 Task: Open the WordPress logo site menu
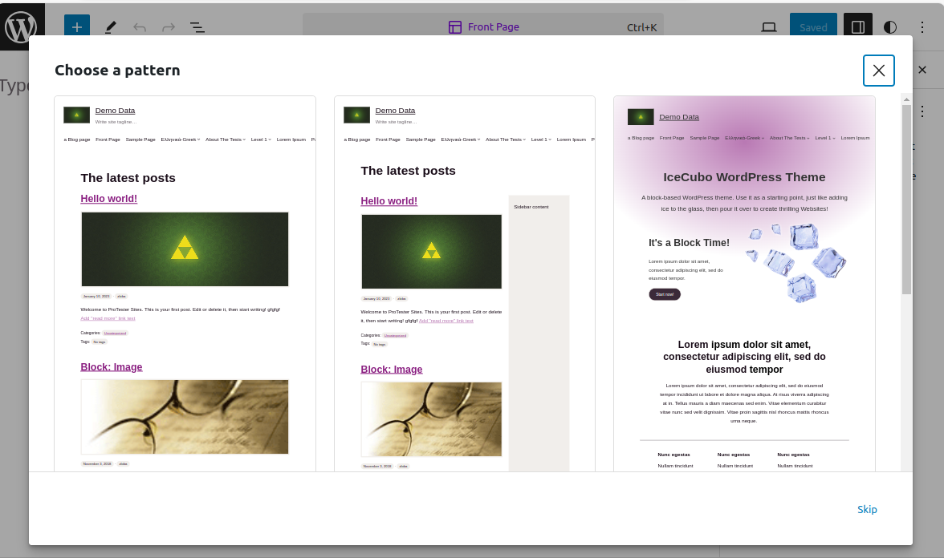(x=22, y=26)
